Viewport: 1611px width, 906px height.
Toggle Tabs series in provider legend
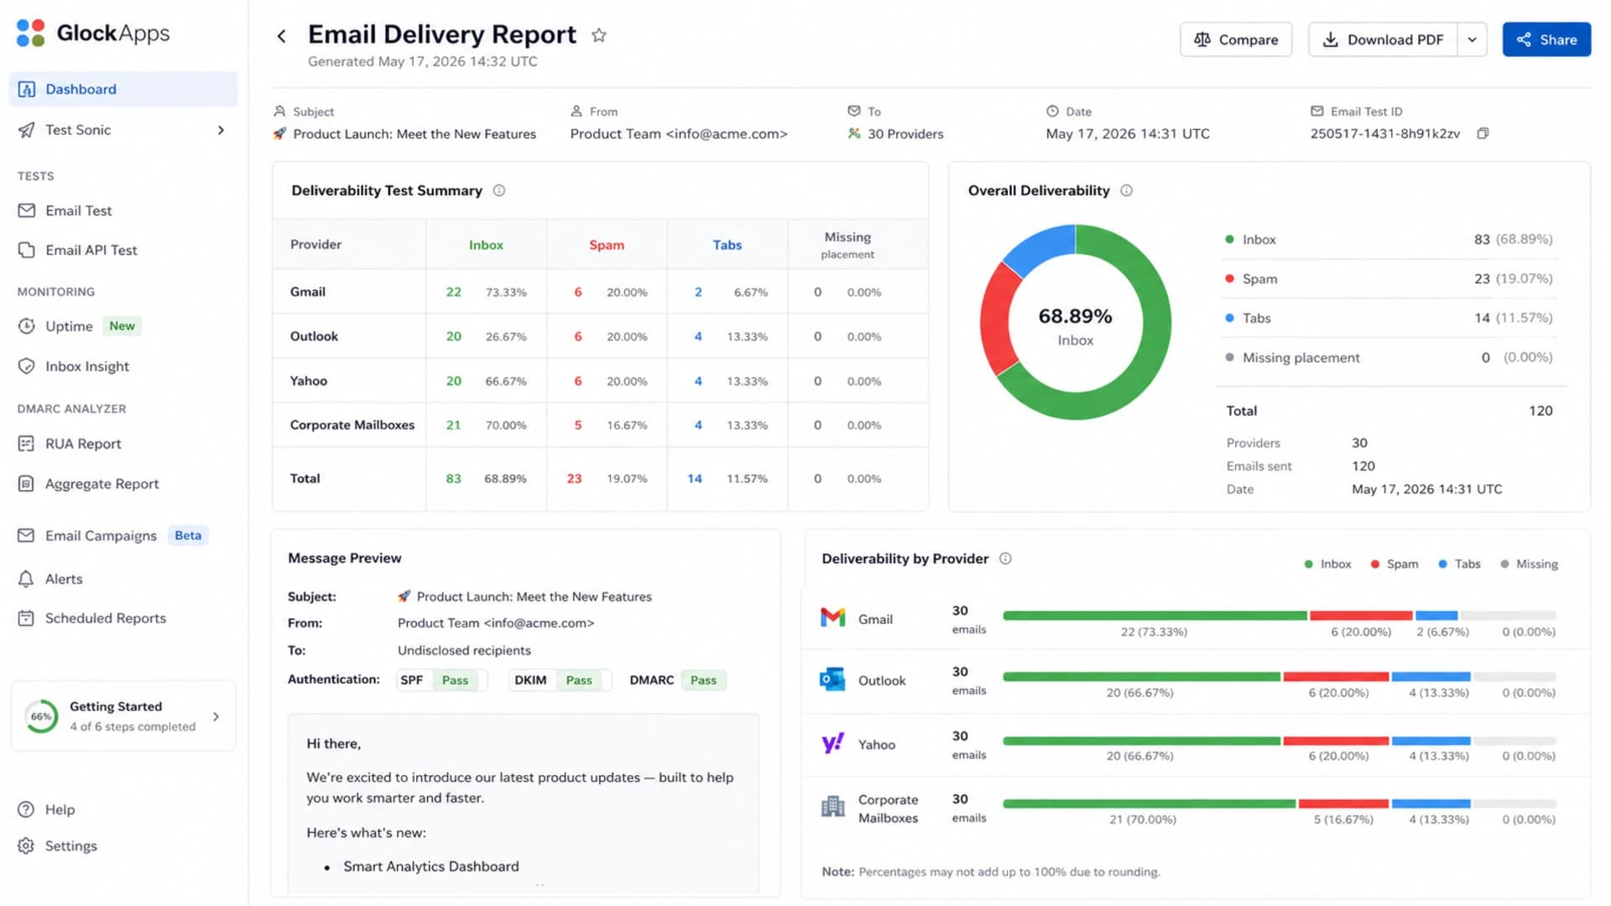tap(1459, 564)
